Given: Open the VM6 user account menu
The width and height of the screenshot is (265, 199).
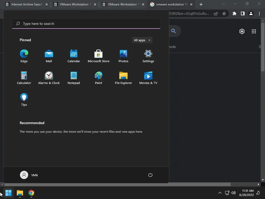Looking at the screenshot, I should (29, 175).
